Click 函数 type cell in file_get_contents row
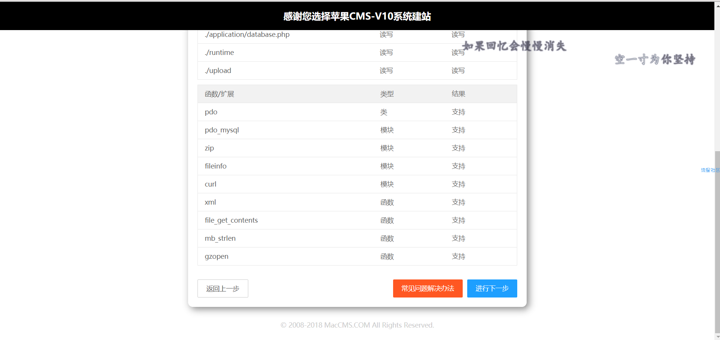 [387, 220]
